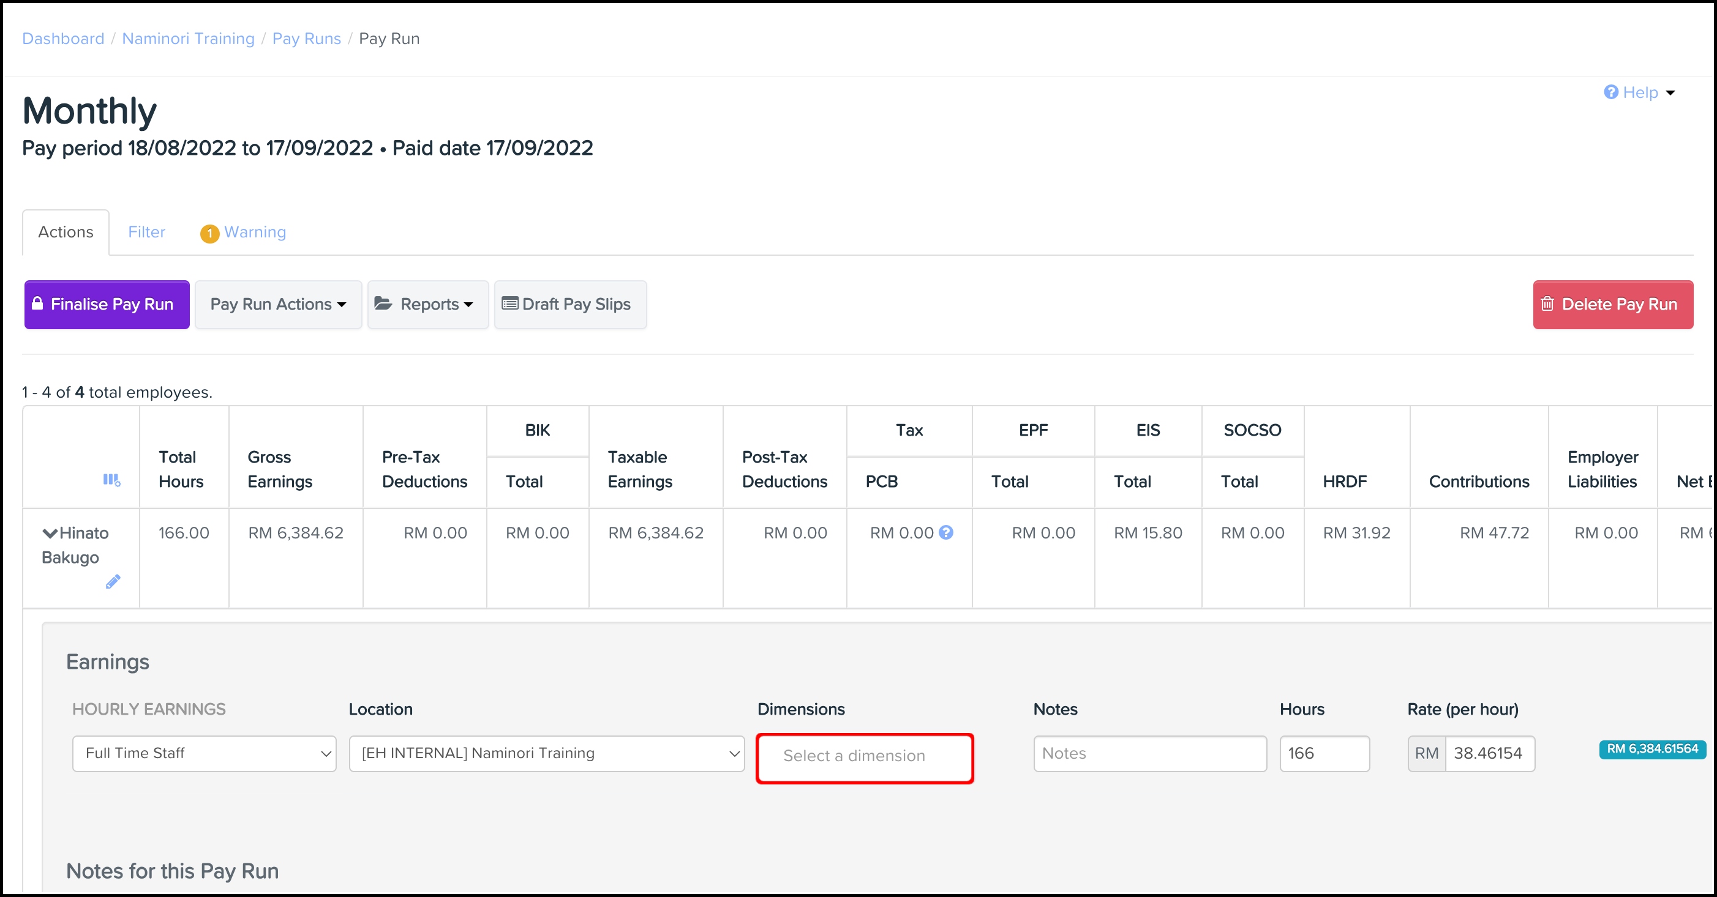Viewport: 1717px width, 897px height.
Task: Open the Help menu dropdown
Action: click(1640, 92)
